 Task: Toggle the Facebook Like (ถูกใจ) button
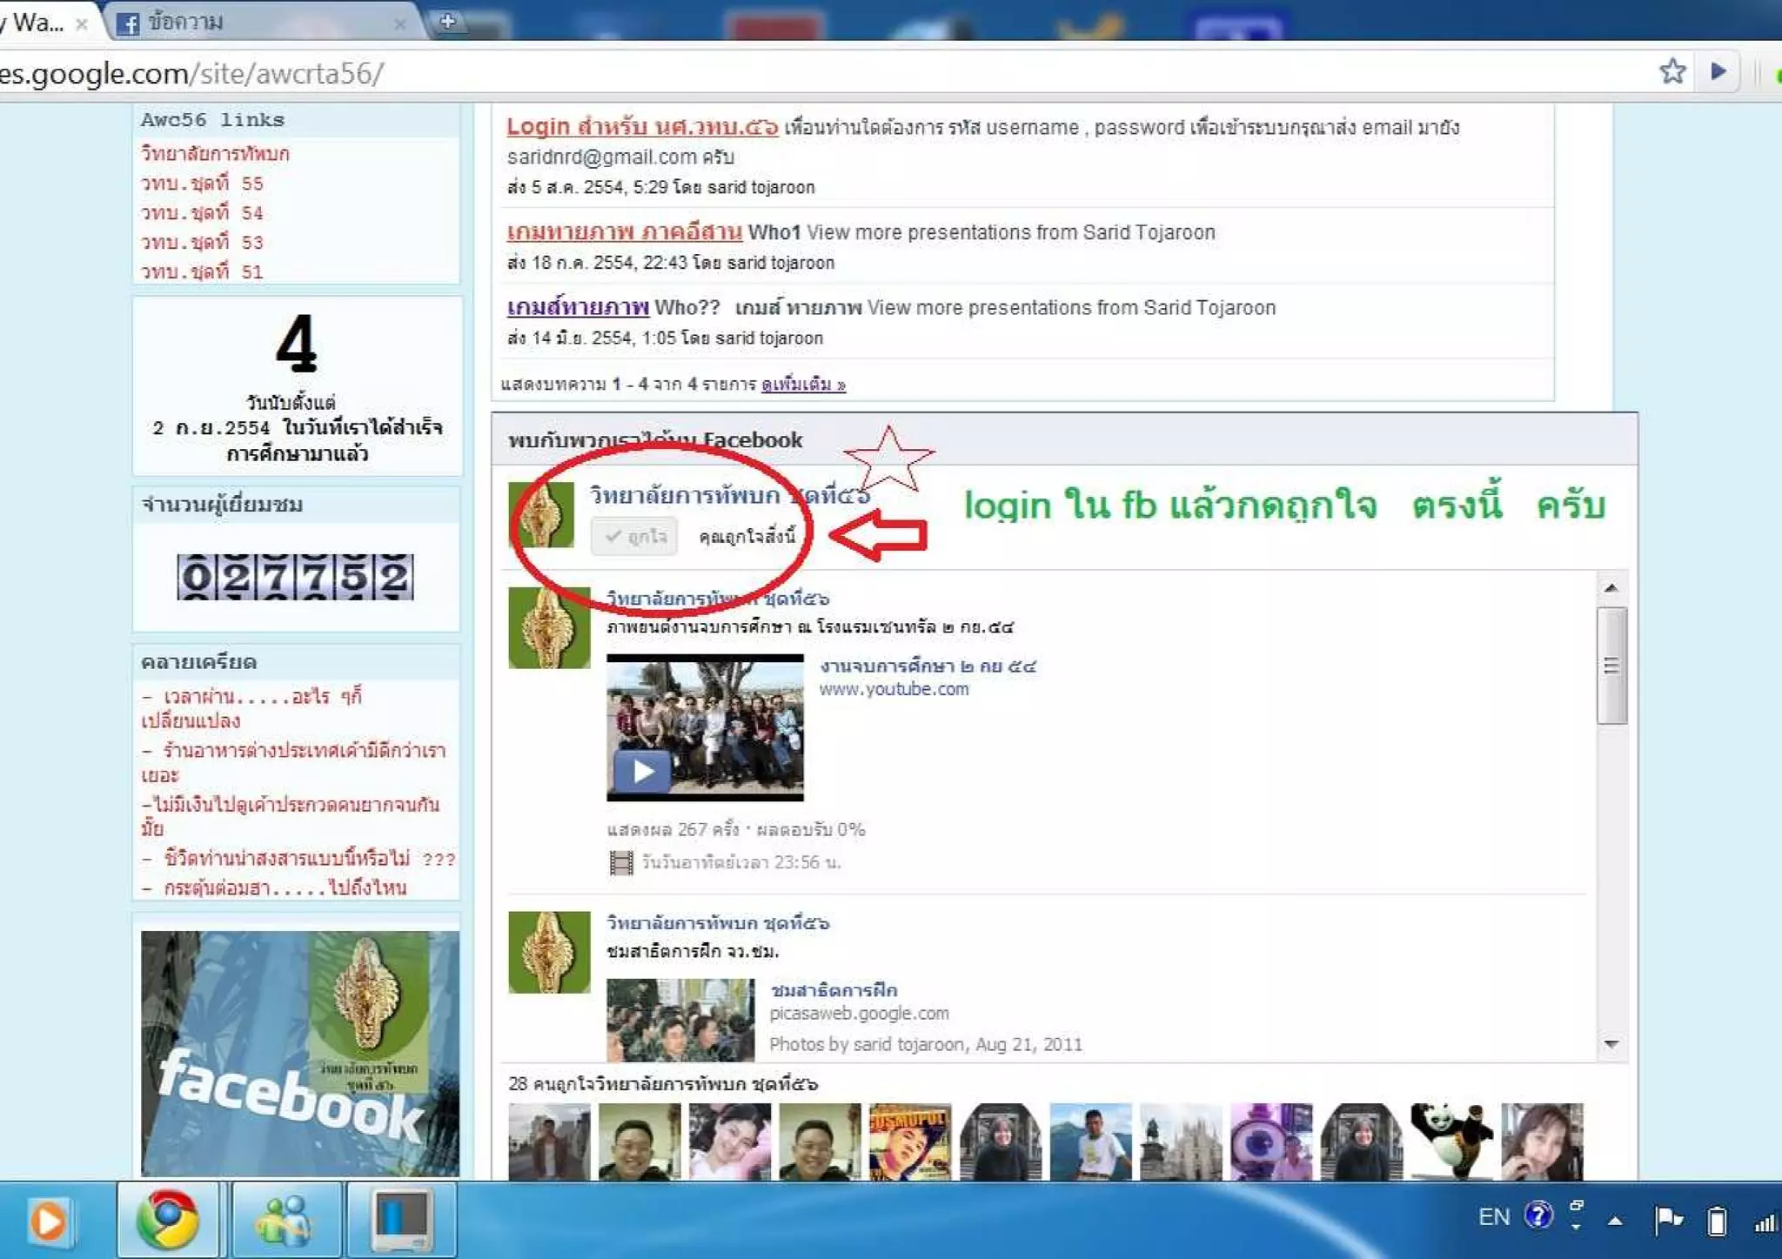click(634, 536)
